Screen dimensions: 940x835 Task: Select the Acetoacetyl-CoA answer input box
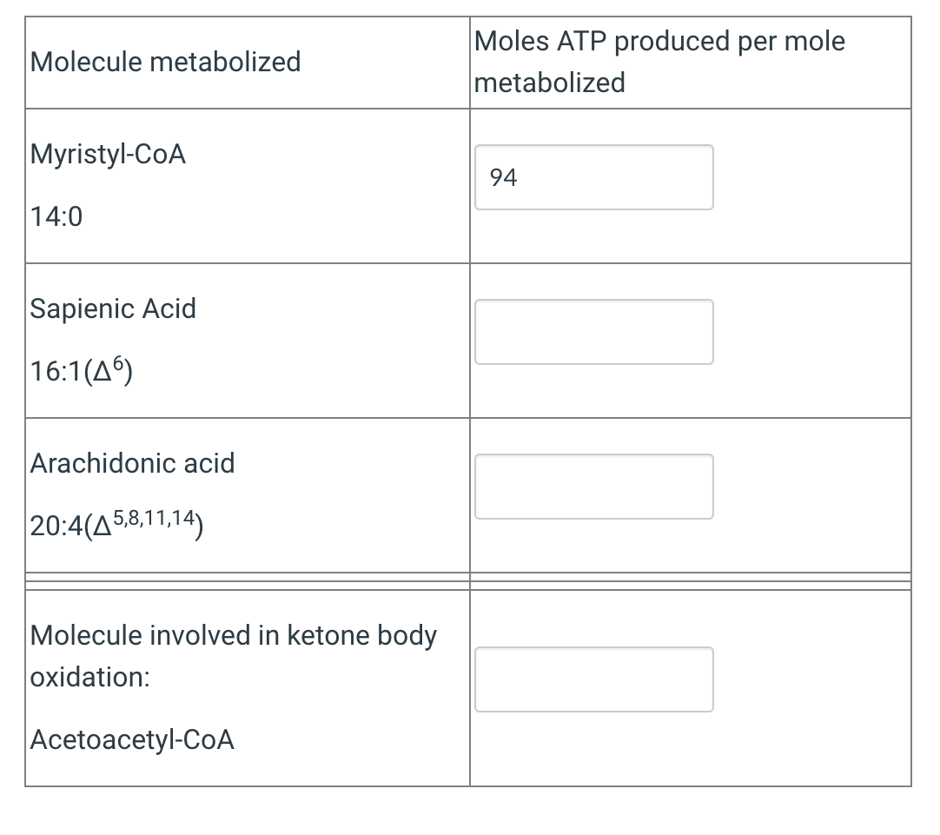593,679
